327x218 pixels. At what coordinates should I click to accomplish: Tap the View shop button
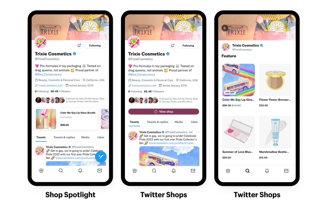[x=163, y=112]
